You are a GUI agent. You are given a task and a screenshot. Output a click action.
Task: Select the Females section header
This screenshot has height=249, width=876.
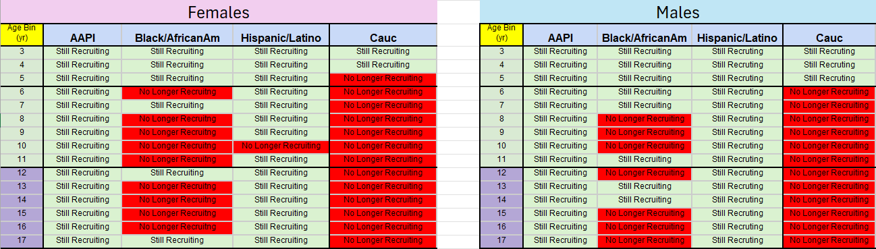coord(219,12)
